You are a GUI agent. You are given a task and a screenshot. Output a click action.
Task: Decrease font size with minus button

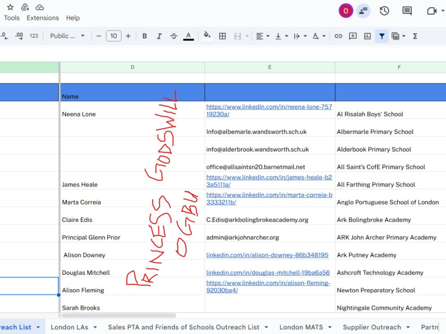[x=99, y=36]
